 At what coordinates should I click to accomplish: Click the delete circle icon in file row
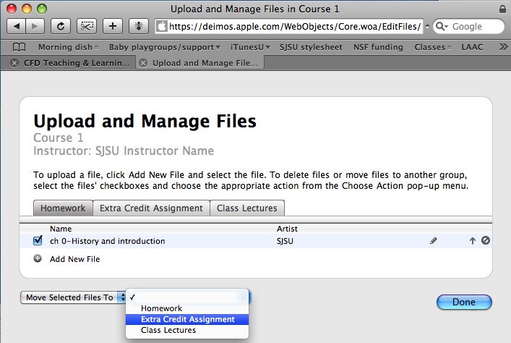click(x=486, y=241)
